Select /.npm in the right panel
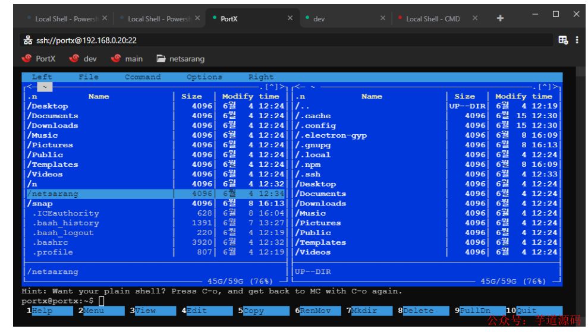Screen dimensions: 588x332 click(426, 165)
